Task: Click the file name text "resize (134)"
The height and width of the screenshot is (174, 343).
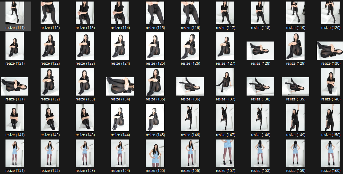Action: (120, 99)
